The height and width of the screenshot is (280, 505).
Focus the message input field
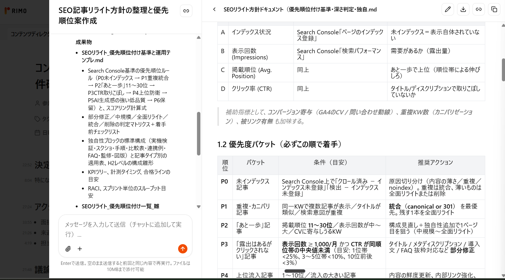125,229
